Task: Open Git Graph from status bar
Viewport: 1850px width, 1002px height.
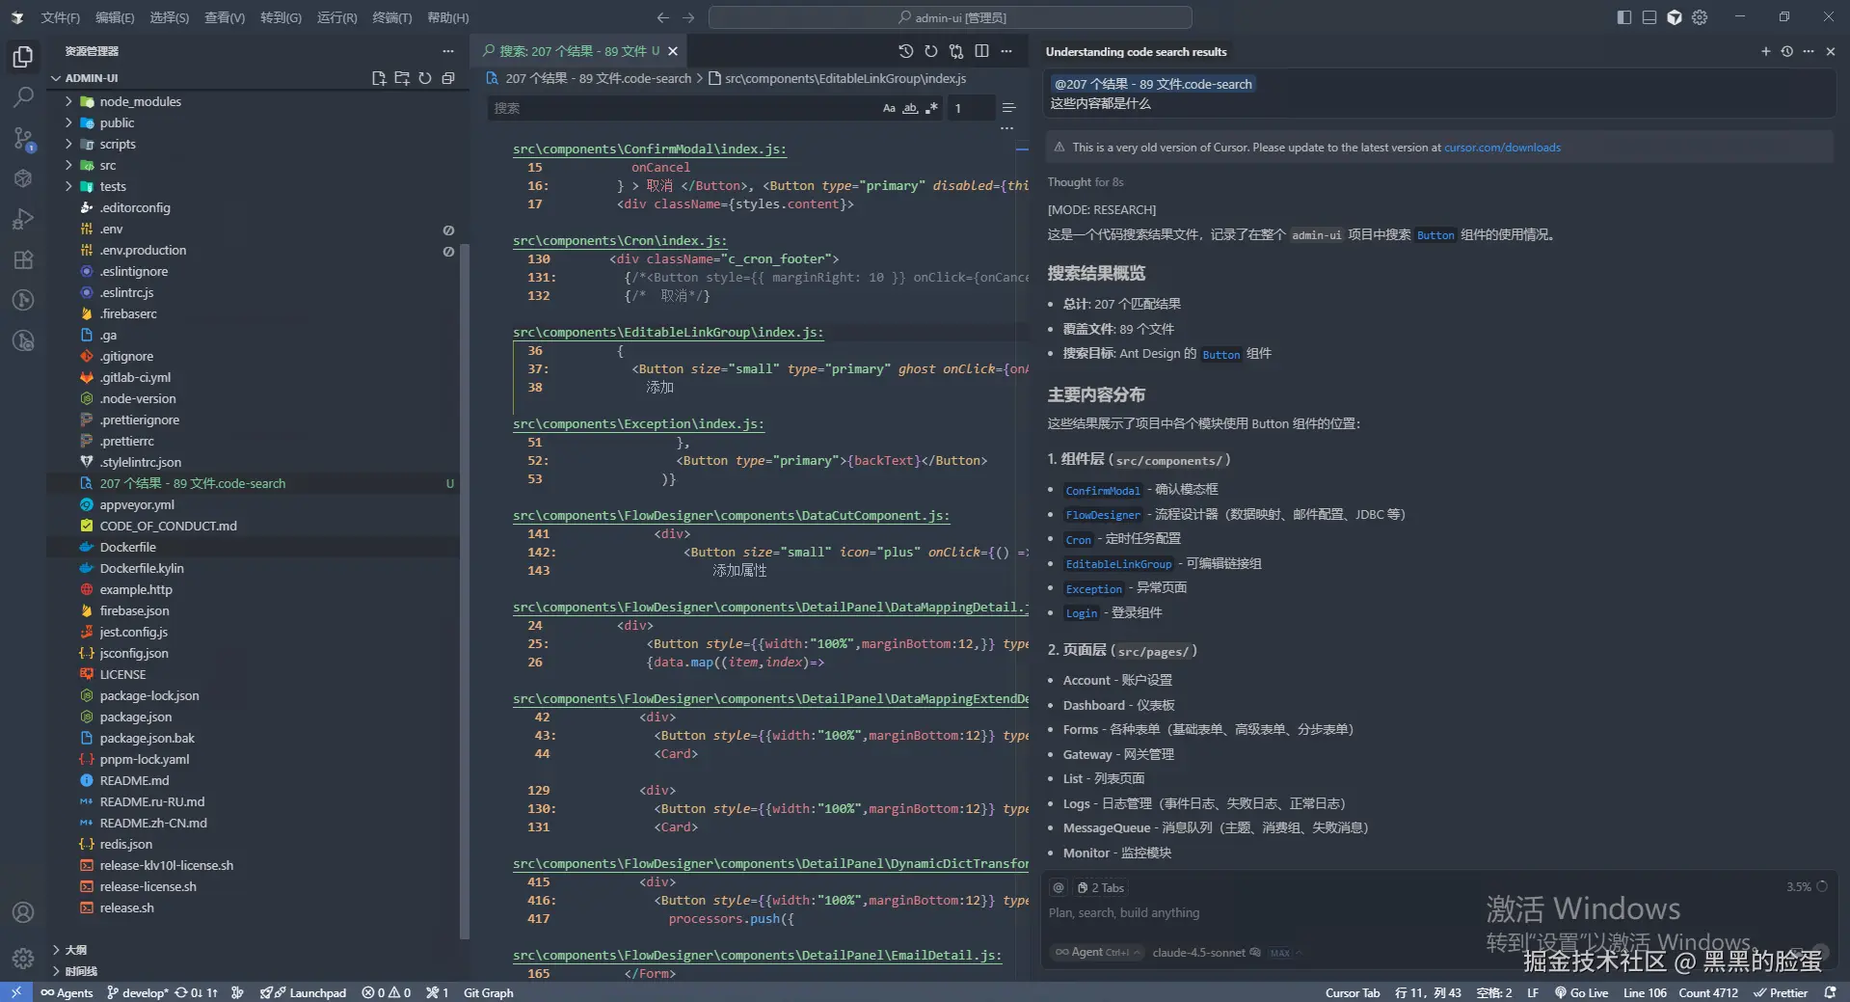Action: pyautogui.click(x=489, y=992)
